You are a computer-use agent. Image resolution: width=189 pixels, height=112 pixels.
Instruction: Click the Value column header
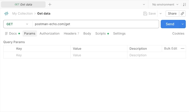tap(77, 49)
